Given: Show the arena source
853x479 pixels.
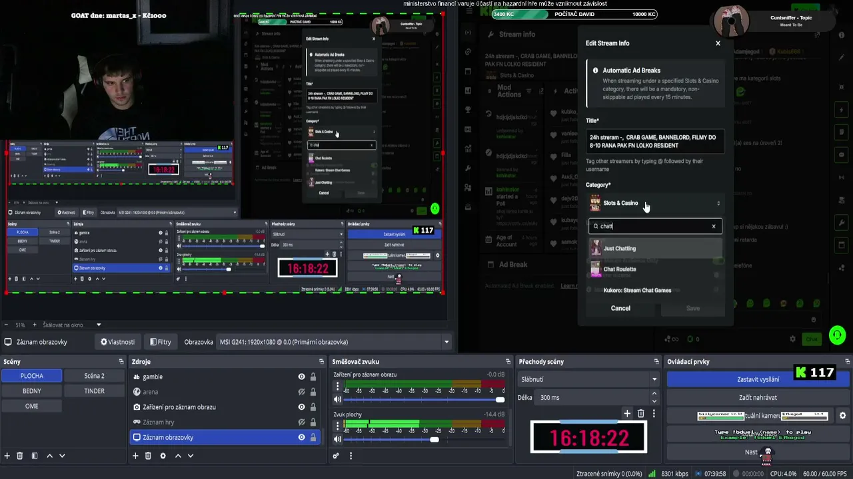Looking at the screenshot, I should click(302, 392).
